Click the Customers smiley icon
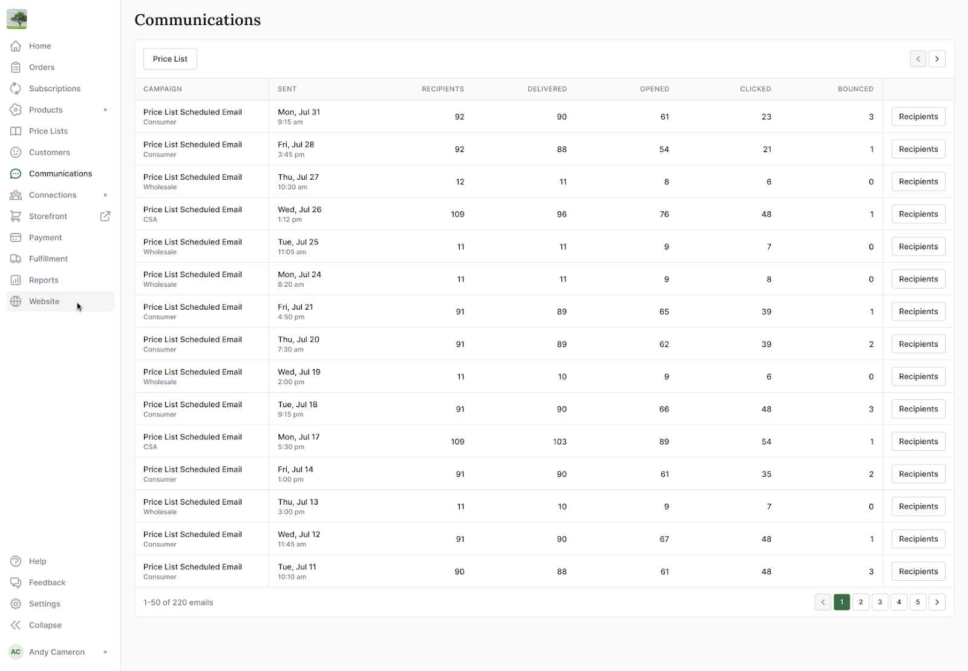Viewport: 968px width, 671px height. click(16, 152)
